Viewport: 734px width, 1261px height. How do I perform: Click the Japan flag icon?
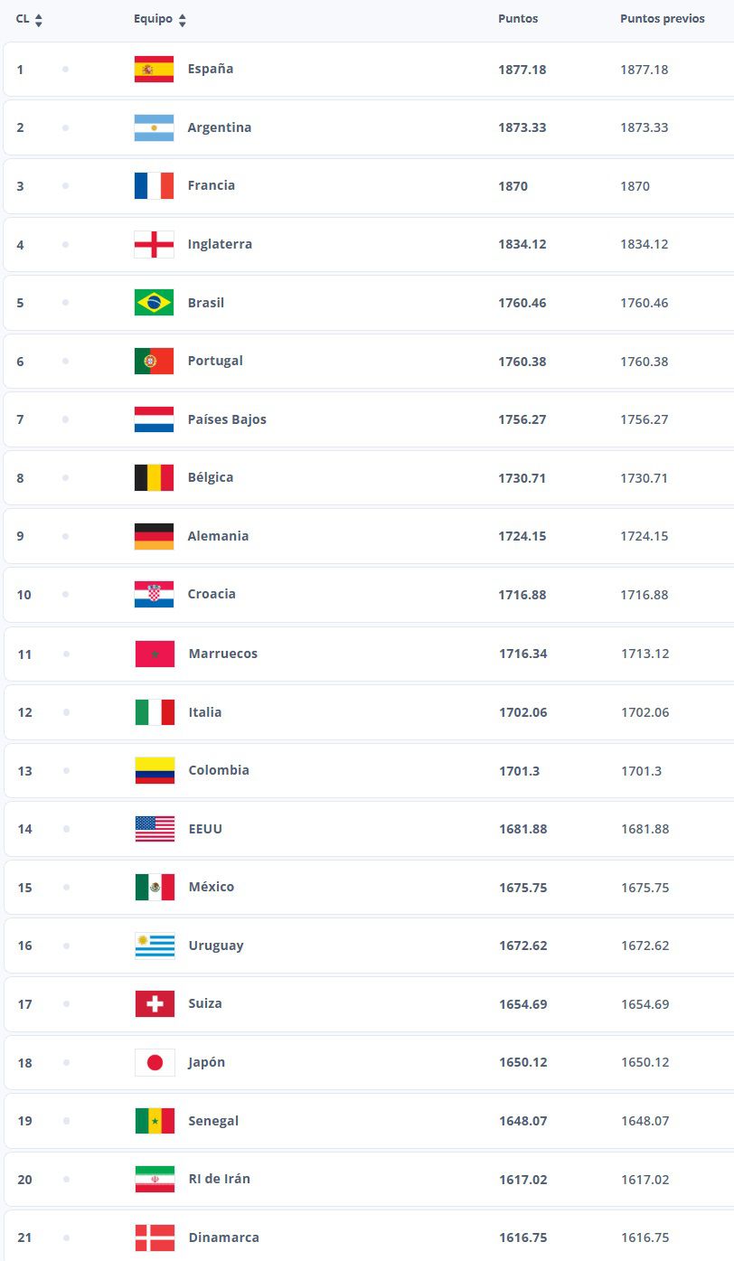154,1062
